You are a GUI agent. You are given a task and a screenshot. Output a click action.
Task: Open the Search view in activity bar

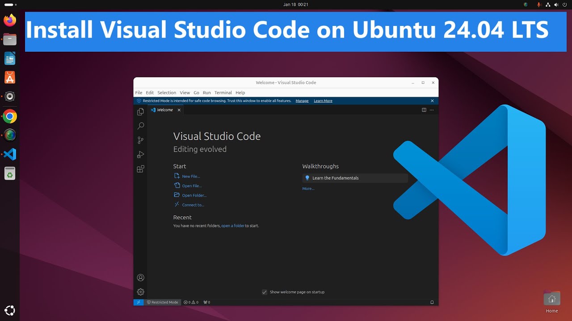140,126
